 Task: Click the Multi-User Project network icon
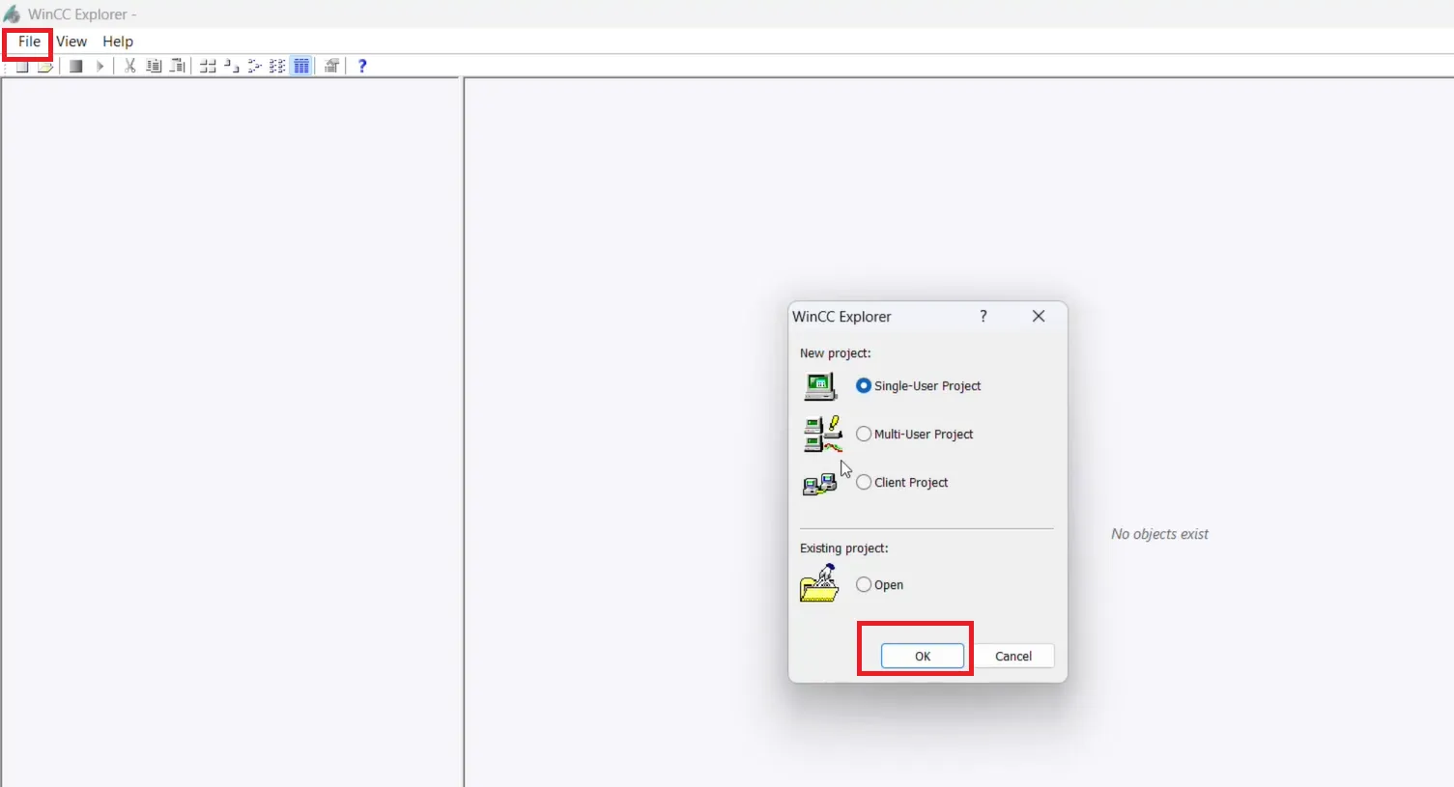coord(822,435)
